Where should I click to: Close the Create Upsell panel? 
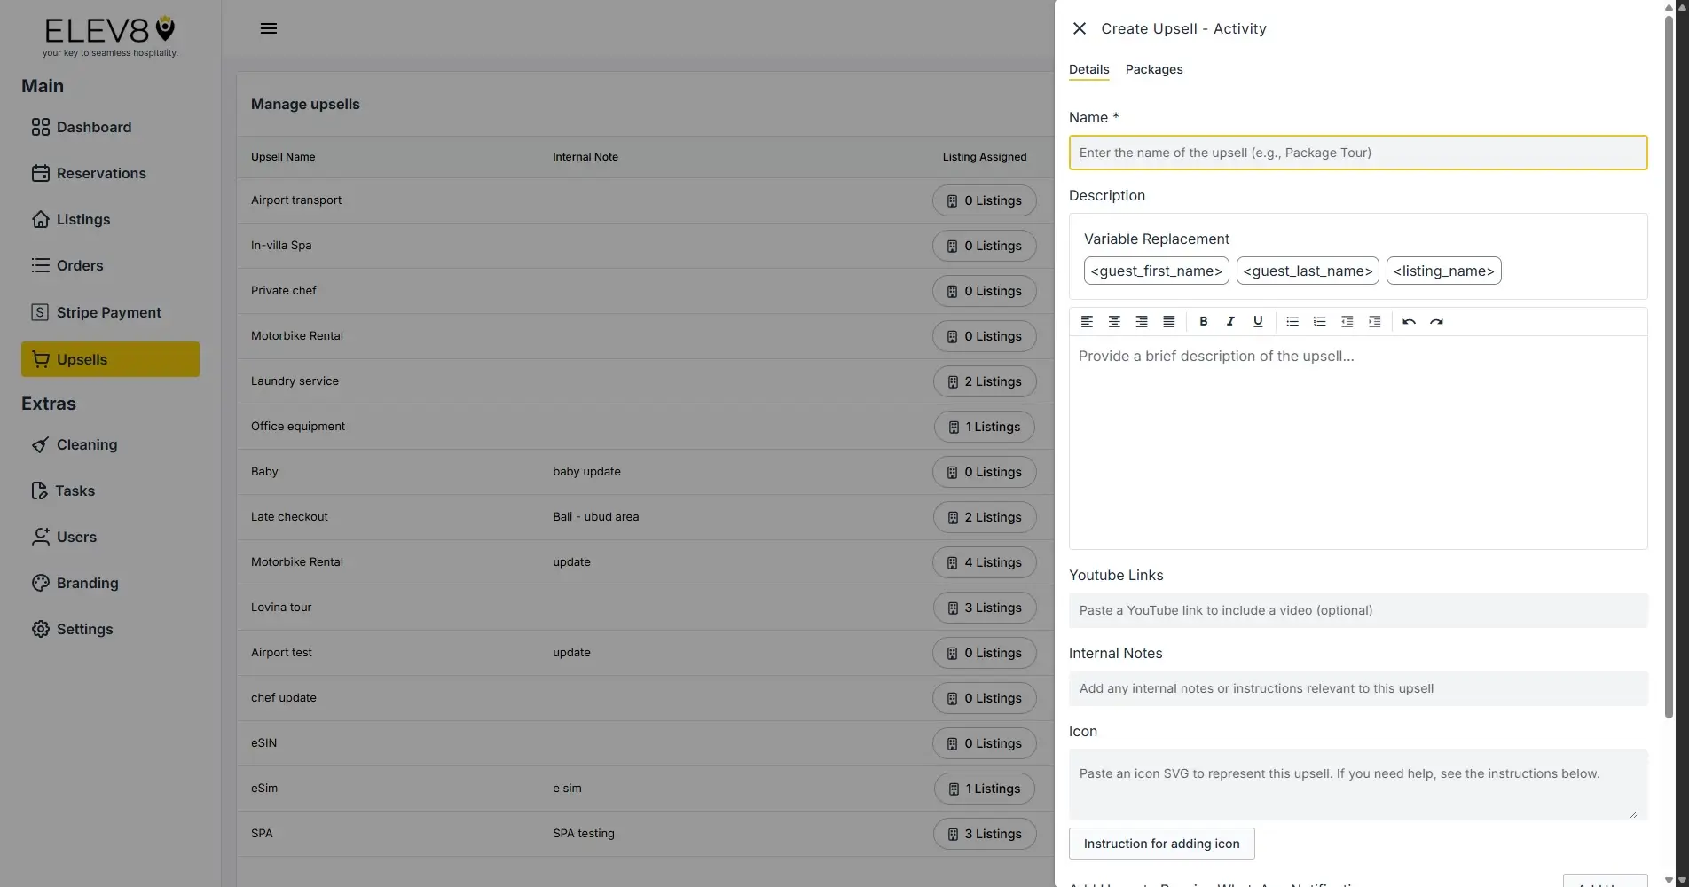click(x=1079, y=27)
